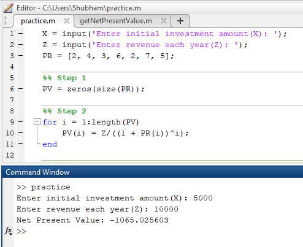Screen dimensions: 303x247
Task: Click the PV(i) formula on line 10
Action: (x=125, y=133)
